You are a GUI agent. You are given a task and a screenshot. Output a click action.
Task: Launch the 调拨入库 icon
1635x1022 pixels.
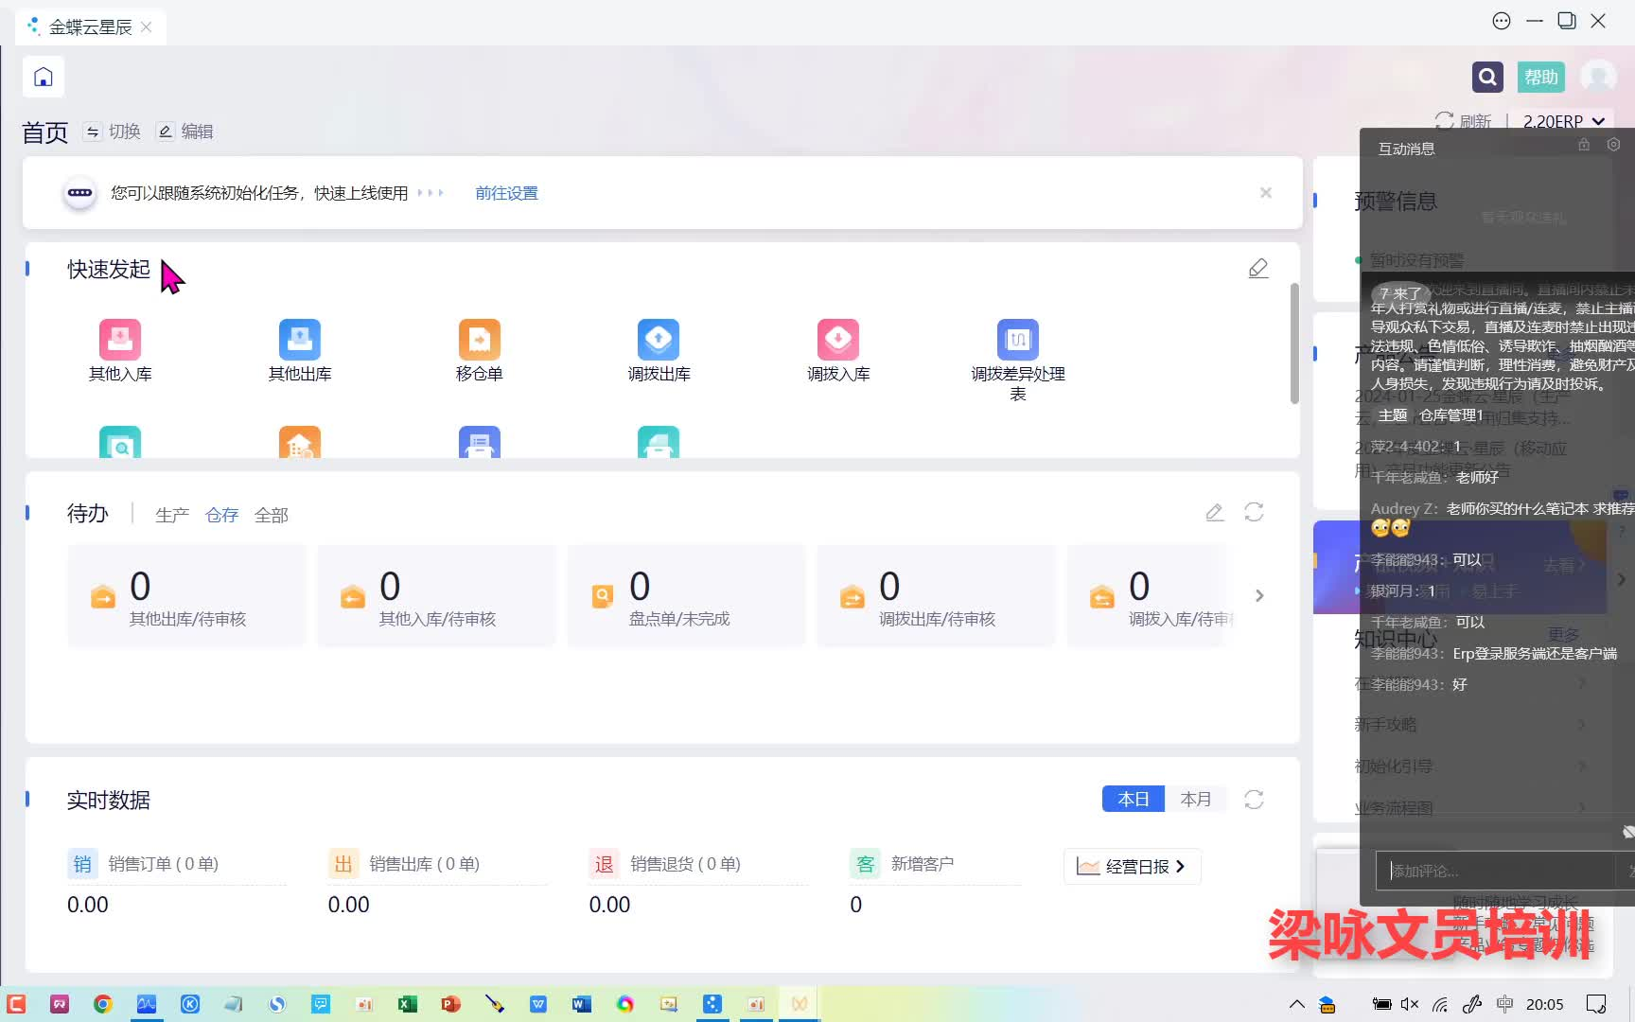pos(838,340)
